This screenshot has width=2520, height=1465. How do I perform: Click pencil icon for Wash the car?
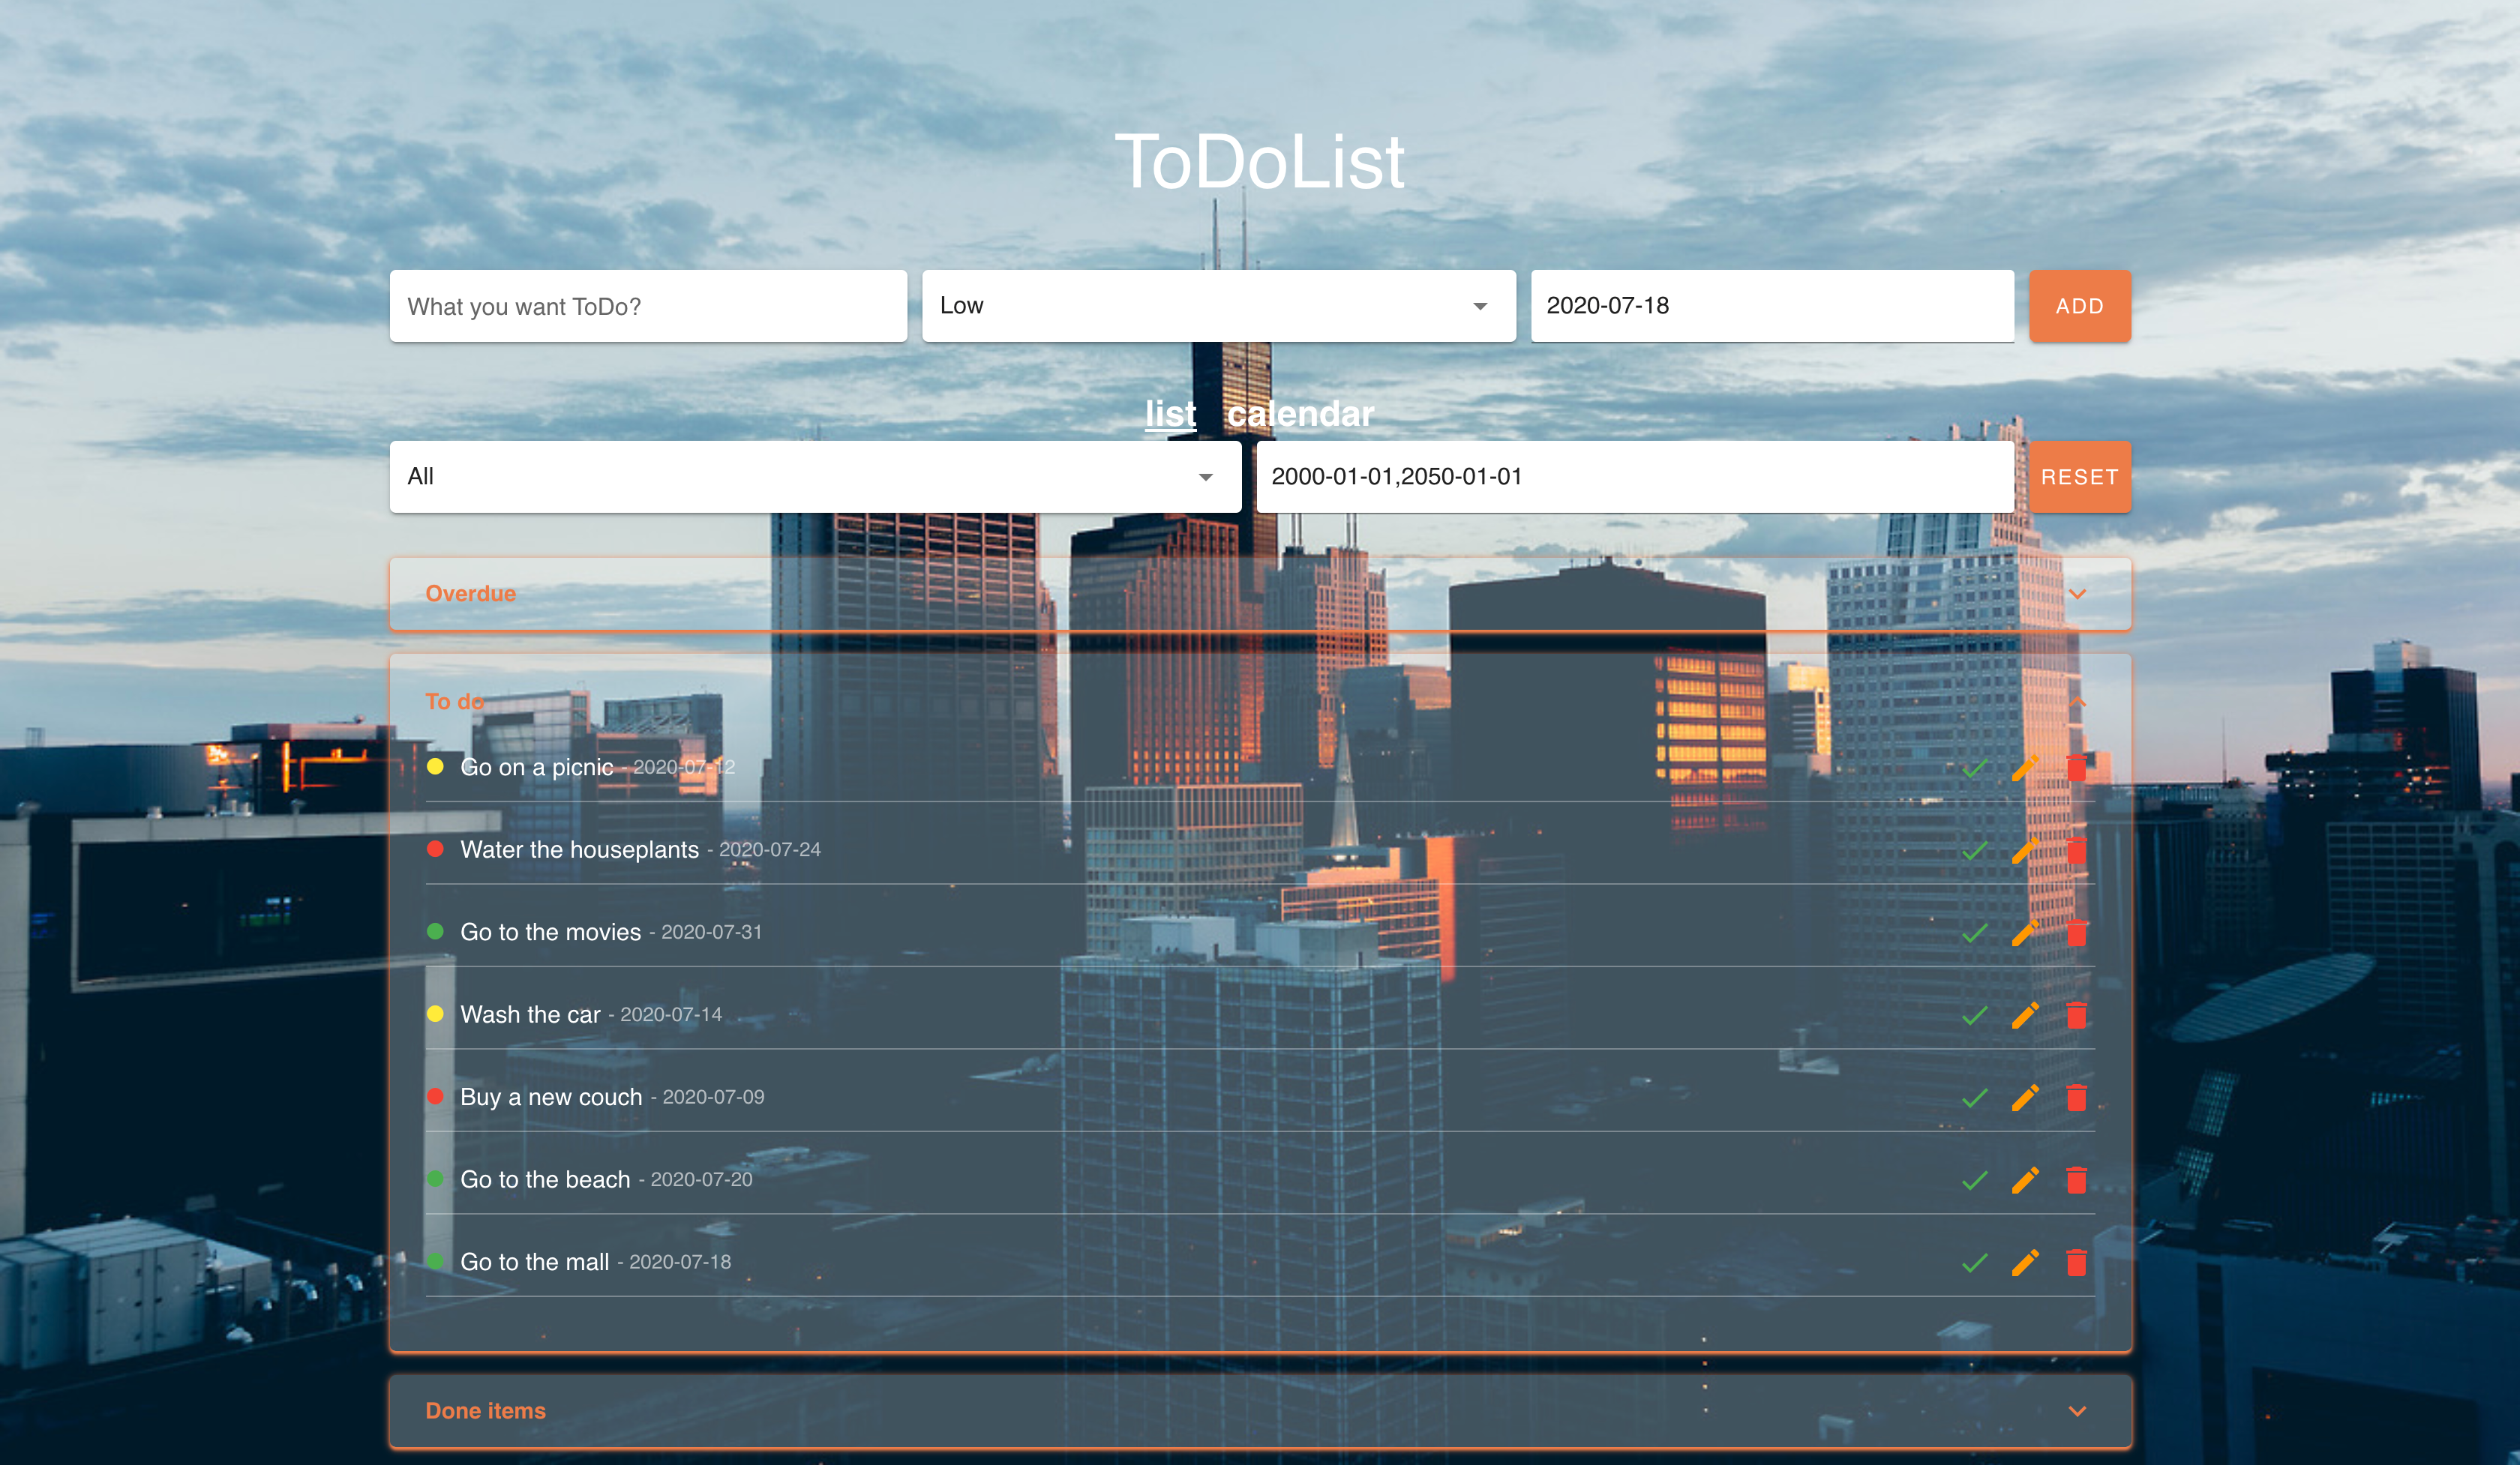[2025, 1015]
